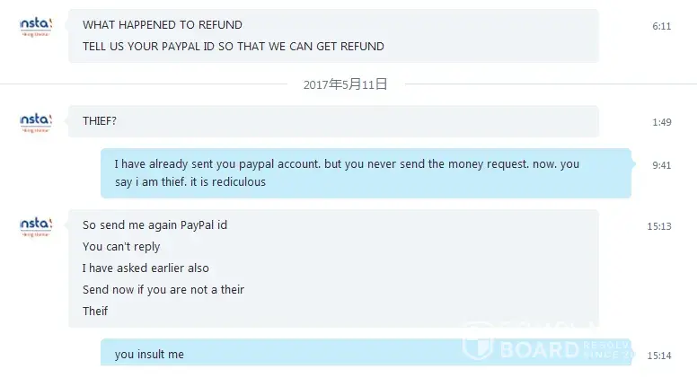Click the I have asked earlier also line
697x378 pixels.
pyautogui.click(x=146, y=268)
